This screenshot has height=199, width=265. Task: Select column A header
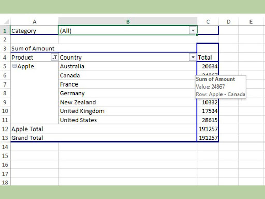(x=35, y=22)
